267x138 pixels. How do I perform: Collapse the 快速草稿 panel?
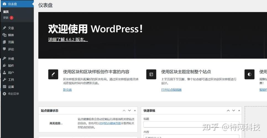click(239, 111)
